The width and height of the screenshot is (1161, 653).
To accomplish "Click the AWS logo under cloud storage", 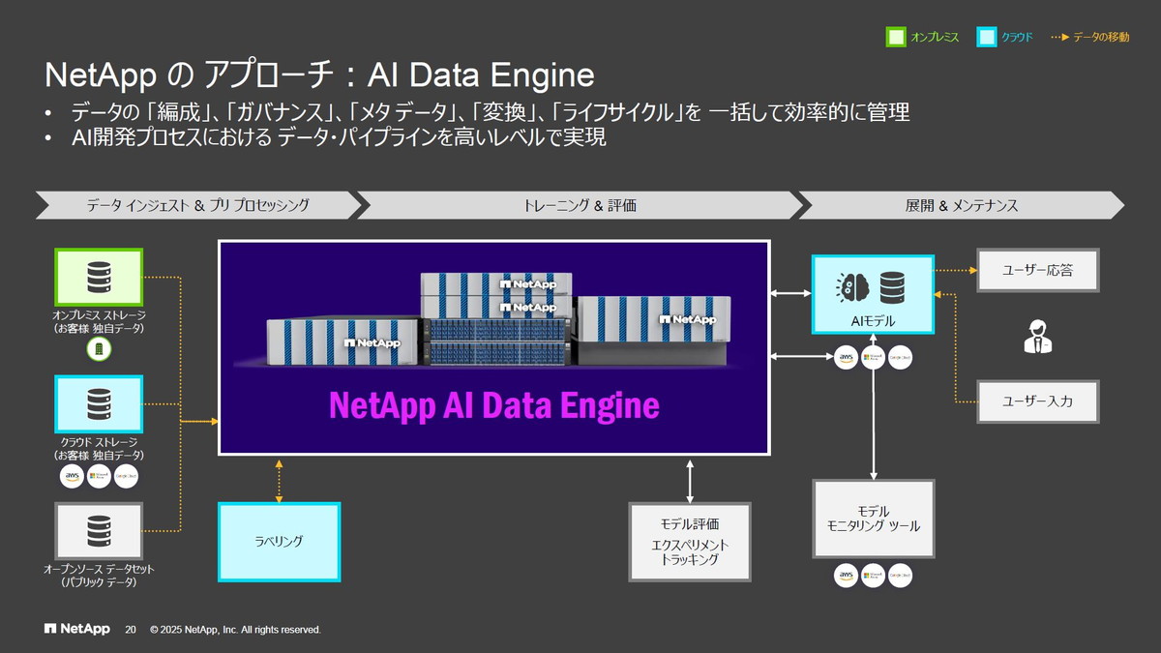I will pyautogui.click(x=71, y=476).
